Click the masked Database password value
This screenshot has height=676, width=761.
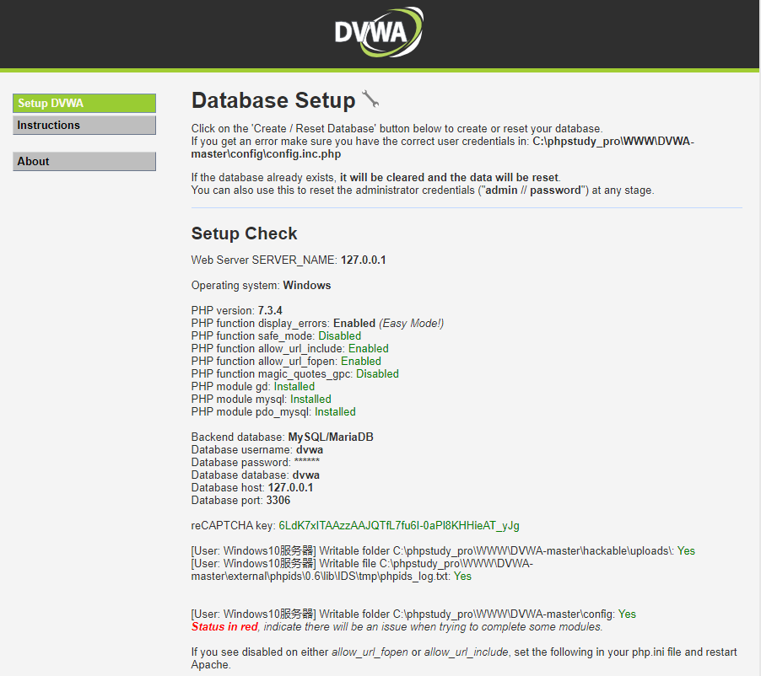tap(306, 463)
